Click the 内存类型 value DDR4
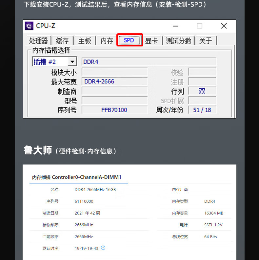Image resolution: width=259 pixels, height=260 pixels. pos(209,201)
